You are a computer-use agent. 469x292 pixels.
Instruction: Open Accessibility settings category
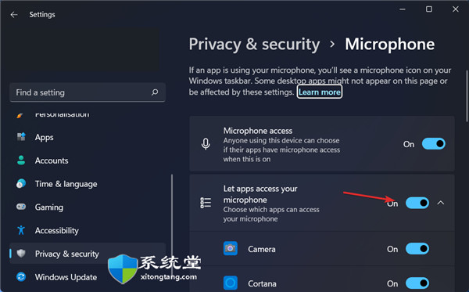[x=88, y=230]
